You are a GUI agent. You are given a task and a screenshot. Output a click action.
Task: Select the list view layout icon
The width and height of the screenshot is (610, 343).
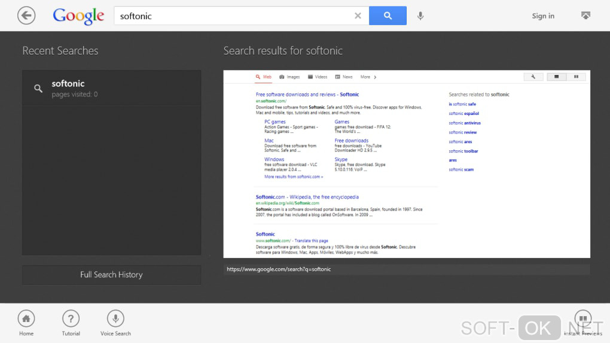(556, 77)
